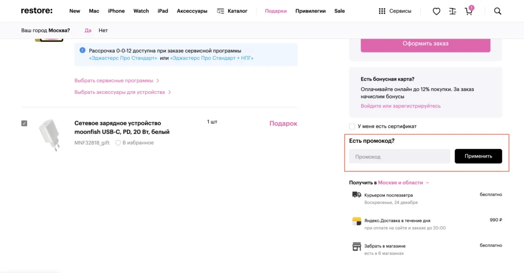Select Яндекс.Доставка в течение дня option
Image resolution: width=524 pixels, height=273 pixels.
coord(397,220)
